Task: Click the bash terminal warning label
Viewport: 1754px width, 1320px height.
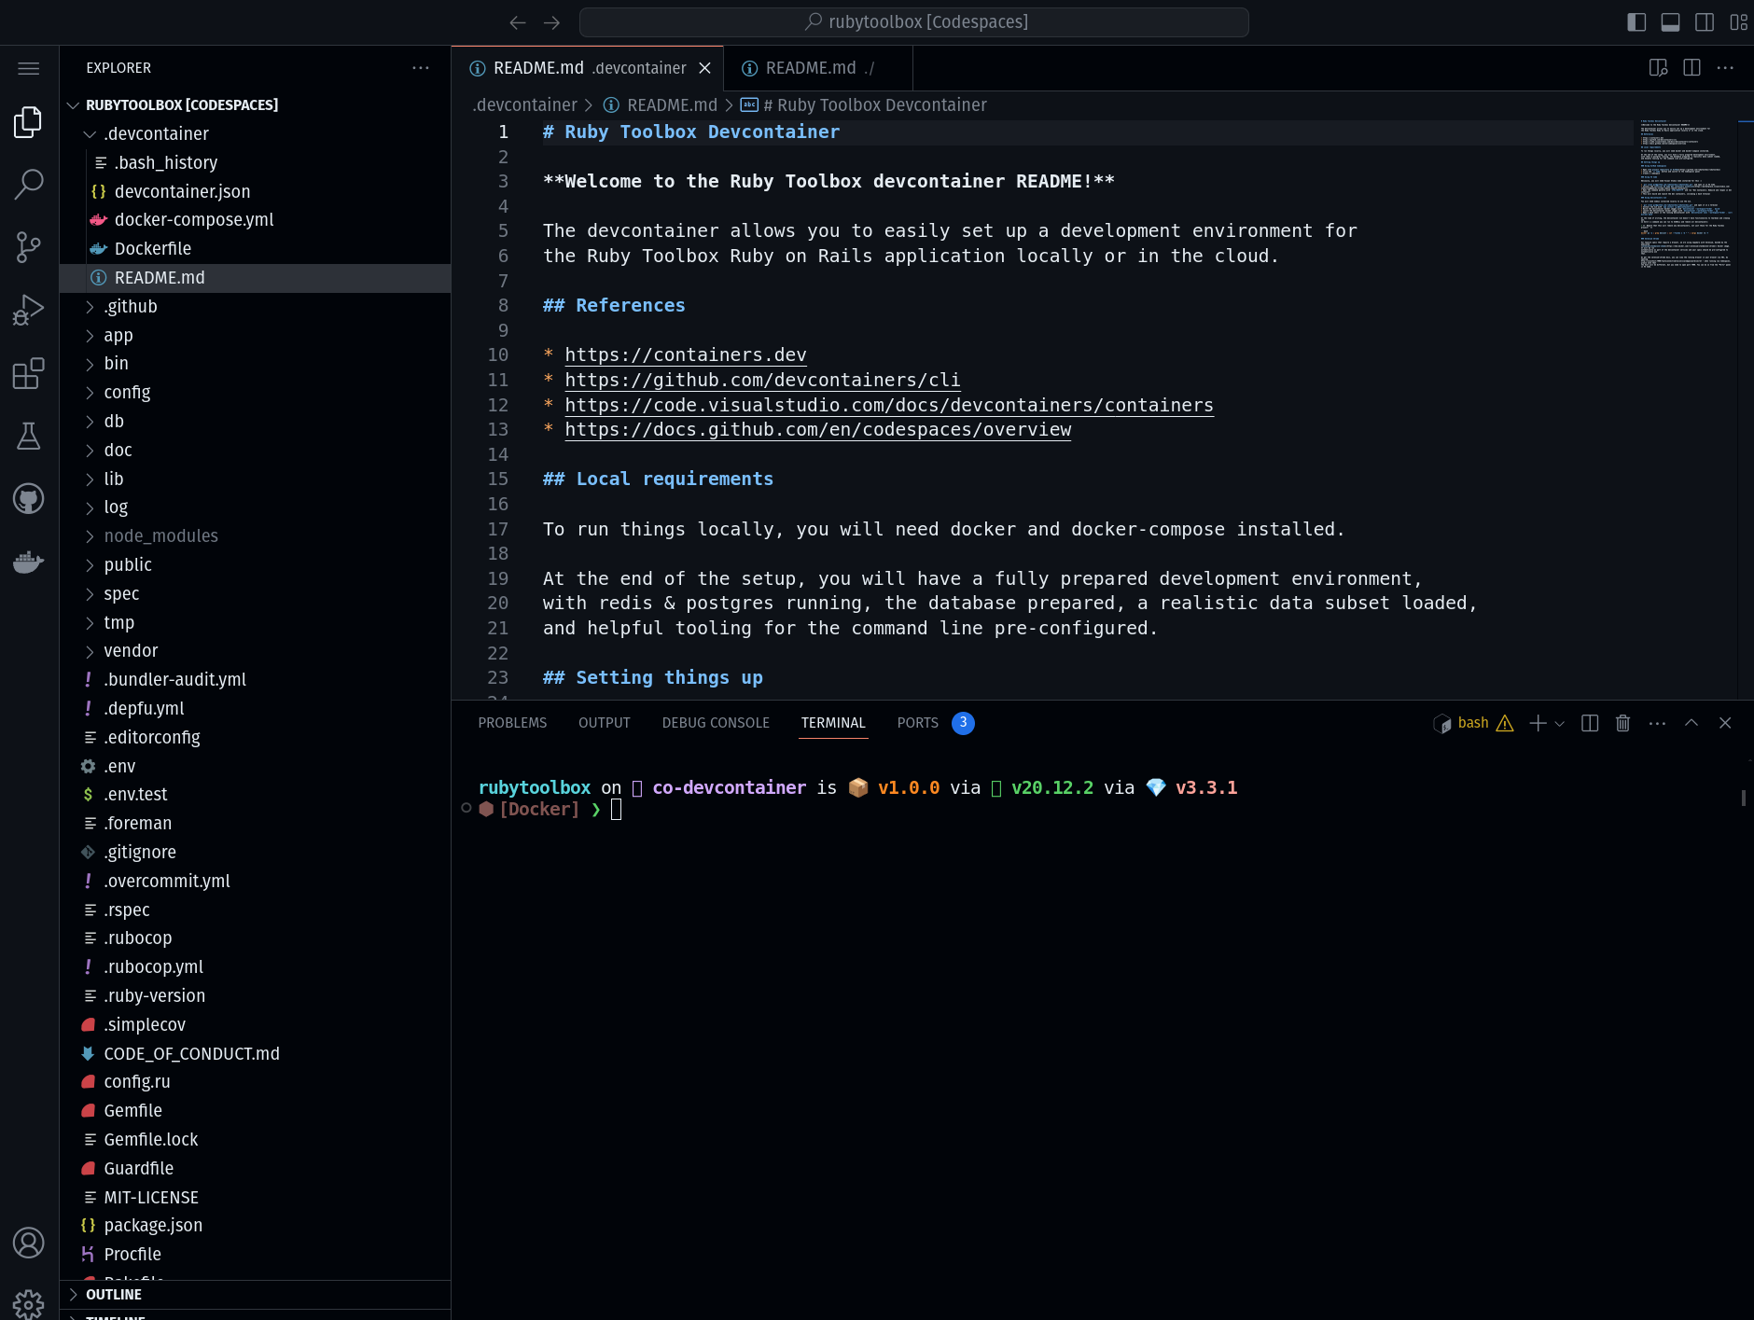Action: 1473,723
